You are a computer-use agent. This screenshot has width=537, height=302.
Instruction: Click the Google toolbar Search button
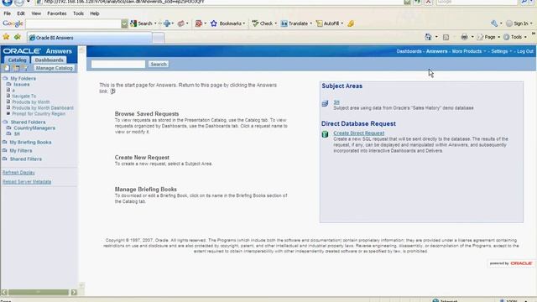coord(141,23)
